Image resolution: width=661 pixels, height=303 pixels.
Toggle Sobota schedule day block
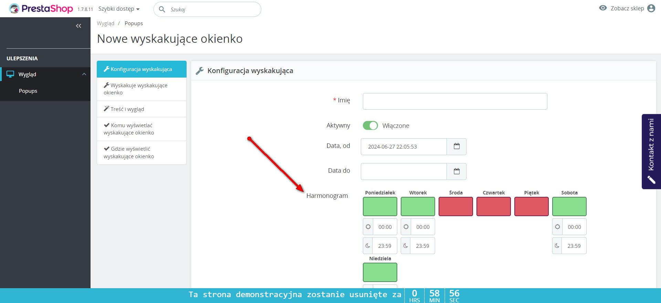(569, 206)
